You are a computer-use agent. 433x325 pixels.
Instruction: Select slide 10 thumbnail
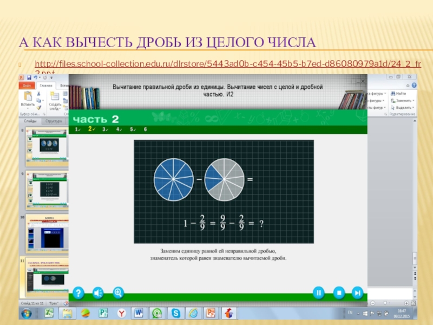coord(47,234)
